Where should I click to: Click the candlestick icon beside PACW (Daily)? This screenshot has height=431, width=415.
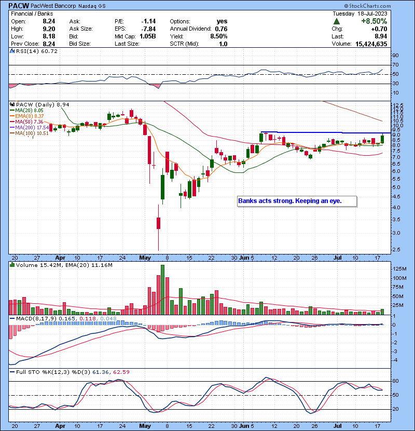coord(12,104)
